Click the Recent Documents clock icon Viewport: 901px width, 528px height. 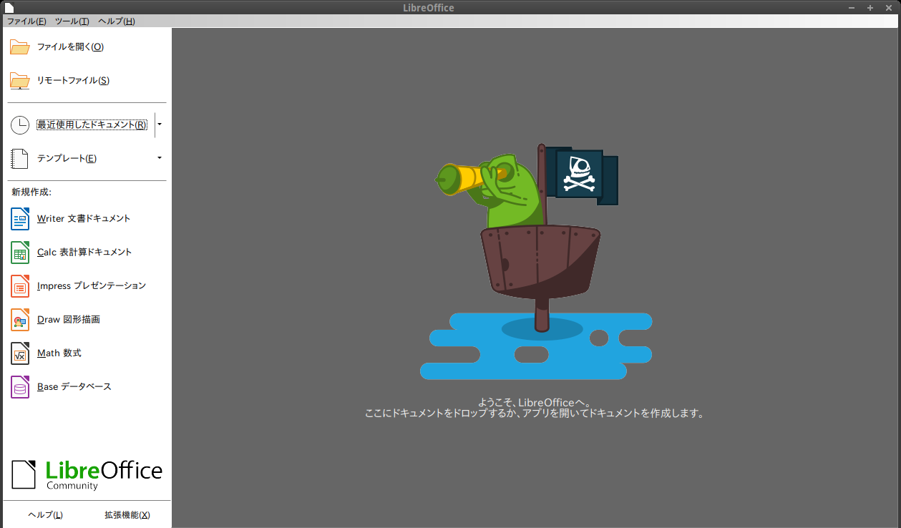pos(20,125)
